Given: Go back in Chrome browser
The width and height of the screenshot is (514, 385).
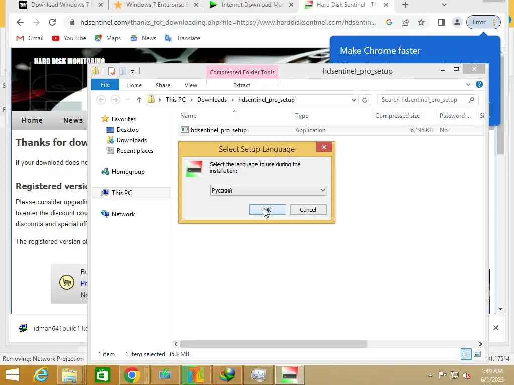Looking at the screenshot, I should pyautogui.click(x=20, y=22).
